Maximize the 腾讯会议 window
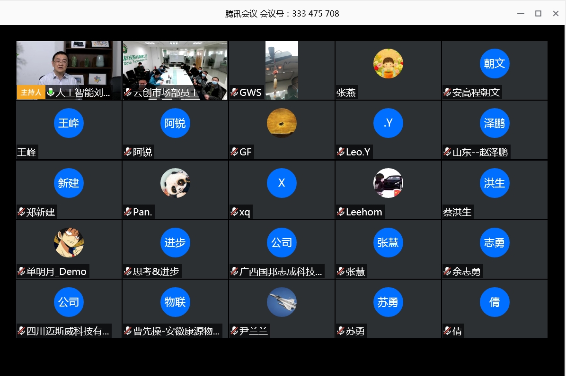The image size is (566, 376). pos(538,13)
